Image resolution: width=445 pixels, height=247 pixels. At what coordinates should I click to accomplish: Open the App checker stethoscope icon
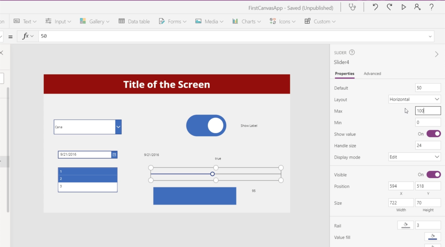point(352,7)
